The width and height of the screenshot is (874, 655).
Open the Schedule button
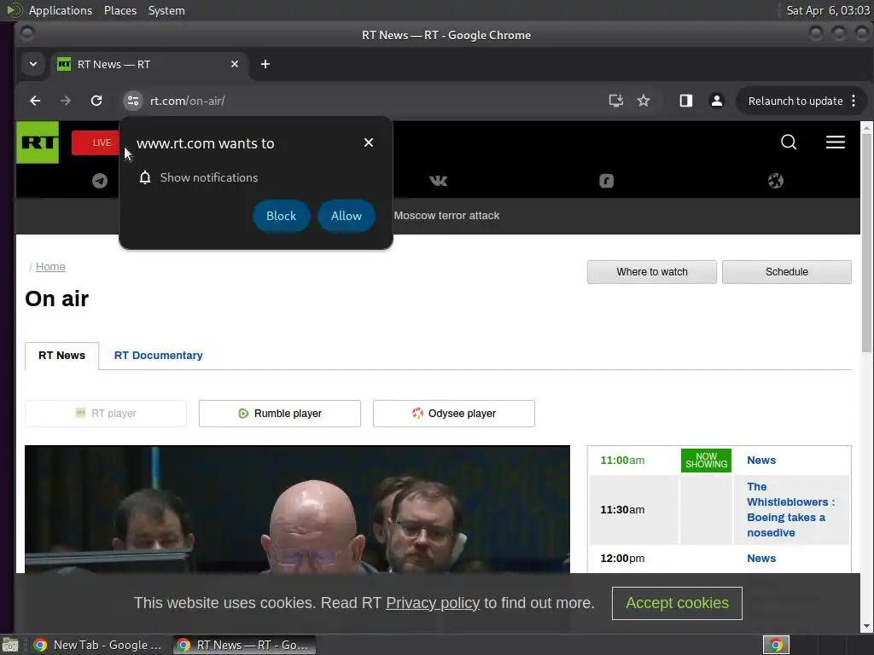tap(786, 272)
